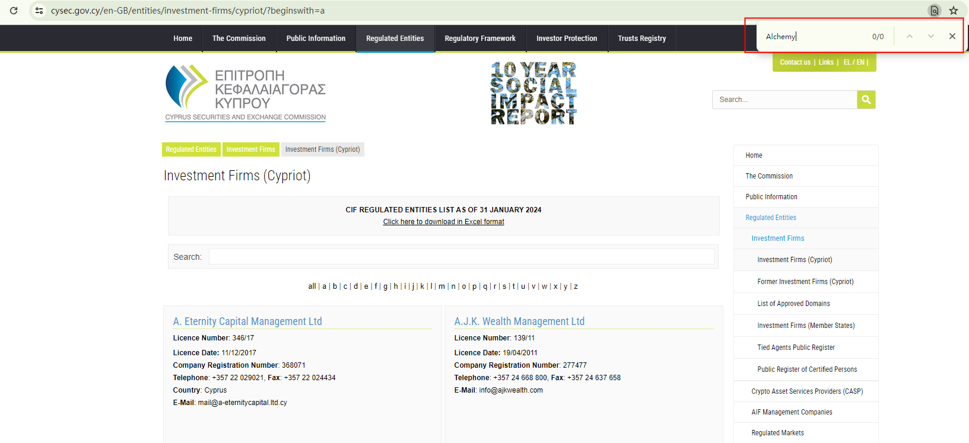The width and height of the screenshot is (969, 443).
Task: Click the CySEC logo
Action: coord(245,94)
